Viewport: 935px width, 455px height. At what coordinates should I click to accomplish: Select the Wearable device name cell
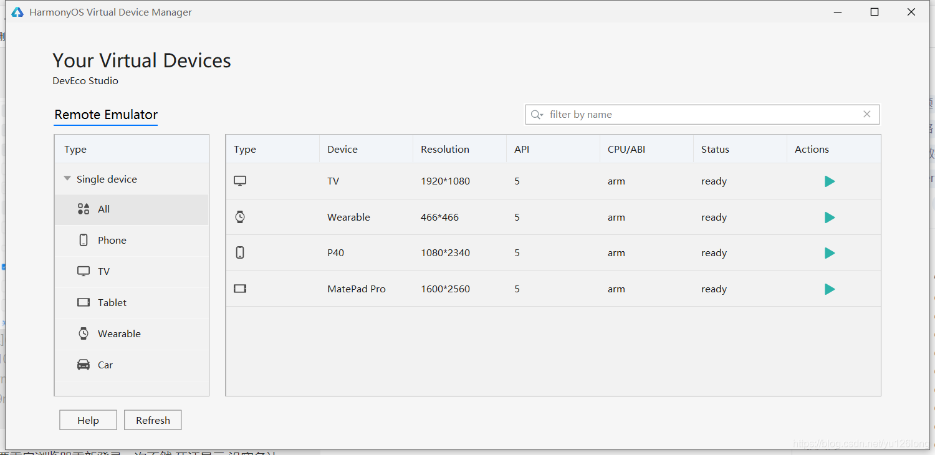pyautogui.click(x=348, y=218)
